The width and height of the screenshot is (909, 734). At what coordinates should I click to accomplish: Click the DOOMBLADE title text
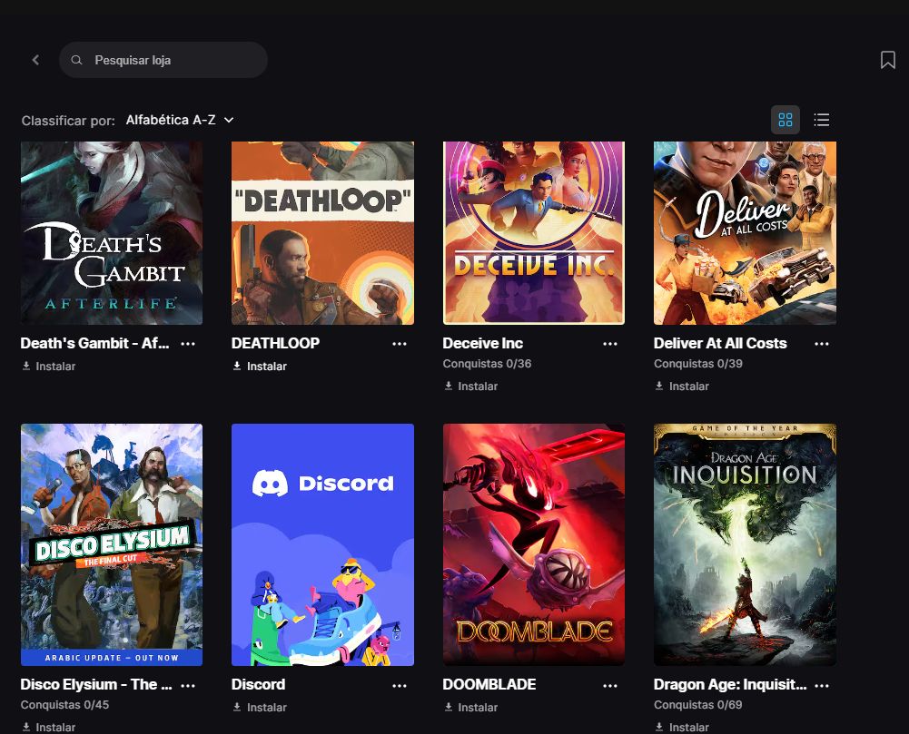(x=489, y=684)
